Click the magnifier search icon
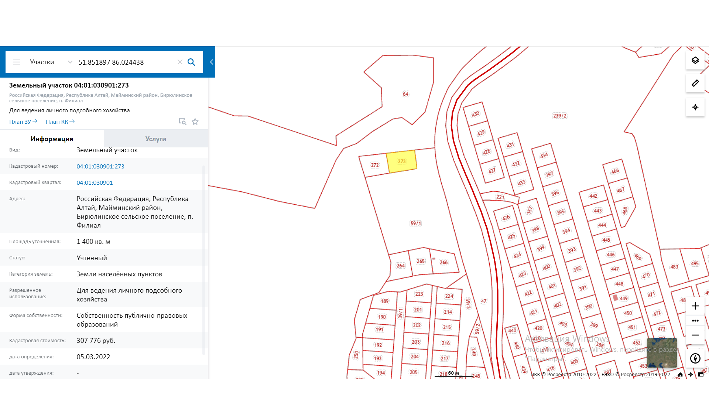 click(x=191, y=62)
